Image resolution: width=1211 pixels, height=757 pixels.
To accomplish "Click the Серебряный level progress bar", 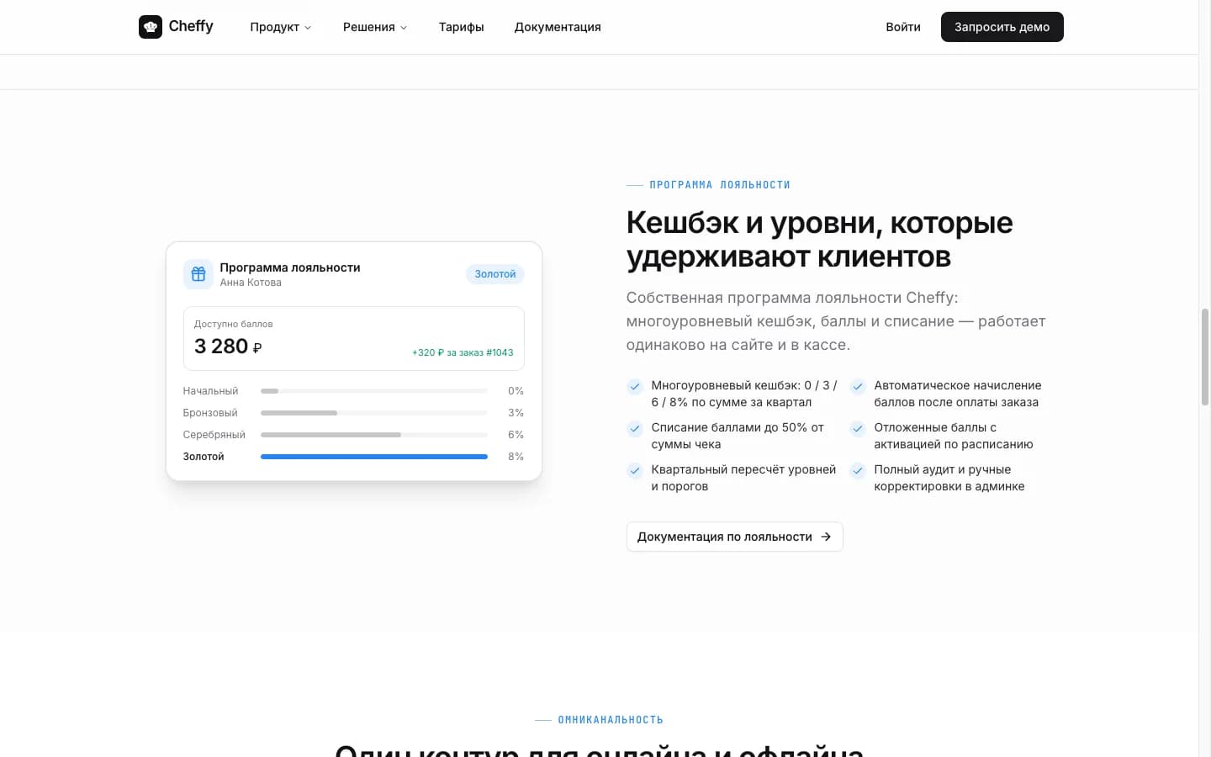I will pyautogui.click(x=374, y=435).
